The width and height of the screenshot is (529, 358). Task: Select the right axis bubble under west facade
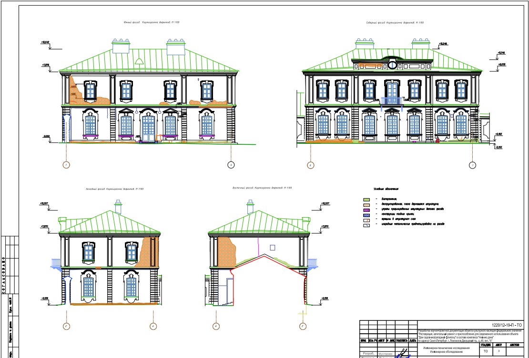153,326
